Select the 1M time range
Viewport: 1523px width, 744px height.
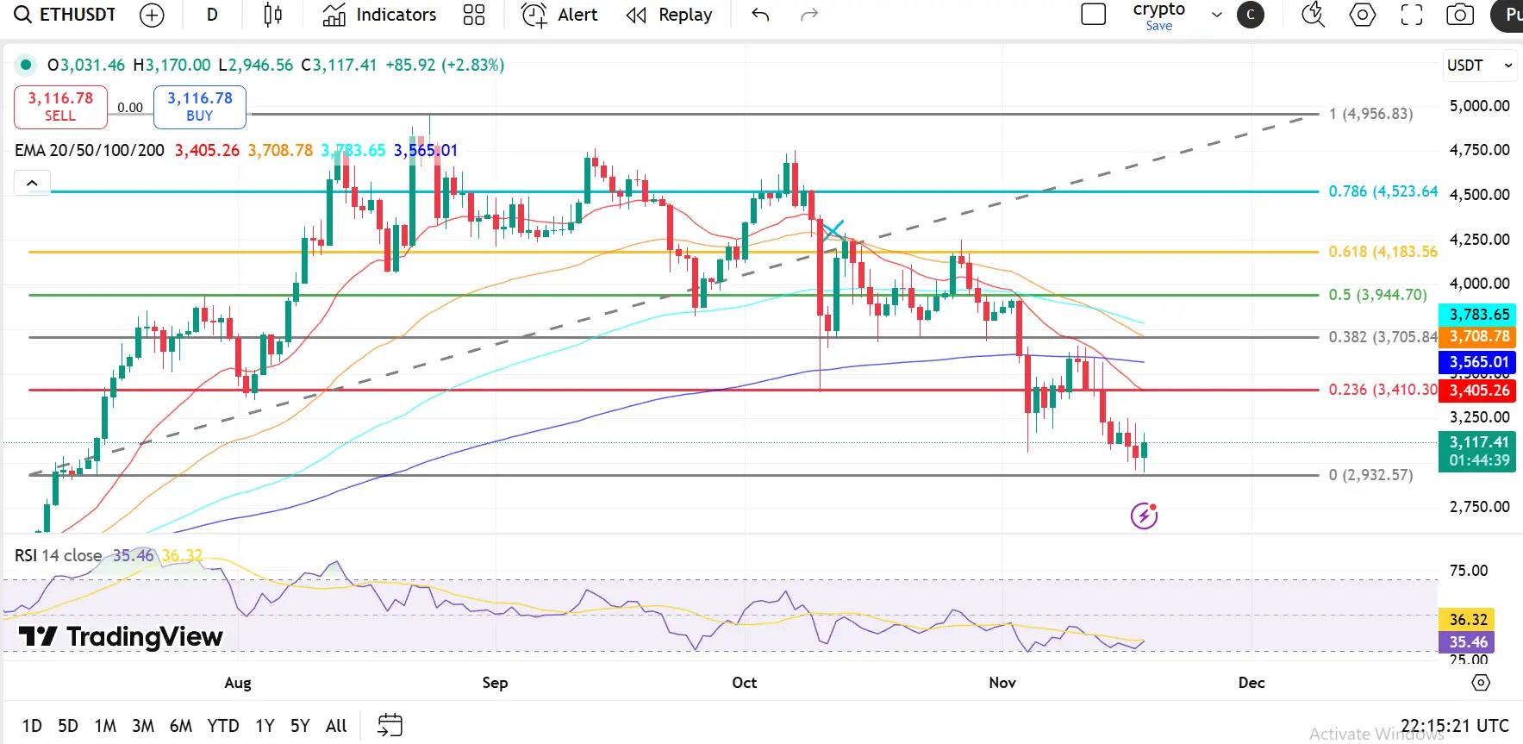click(105, 726)
